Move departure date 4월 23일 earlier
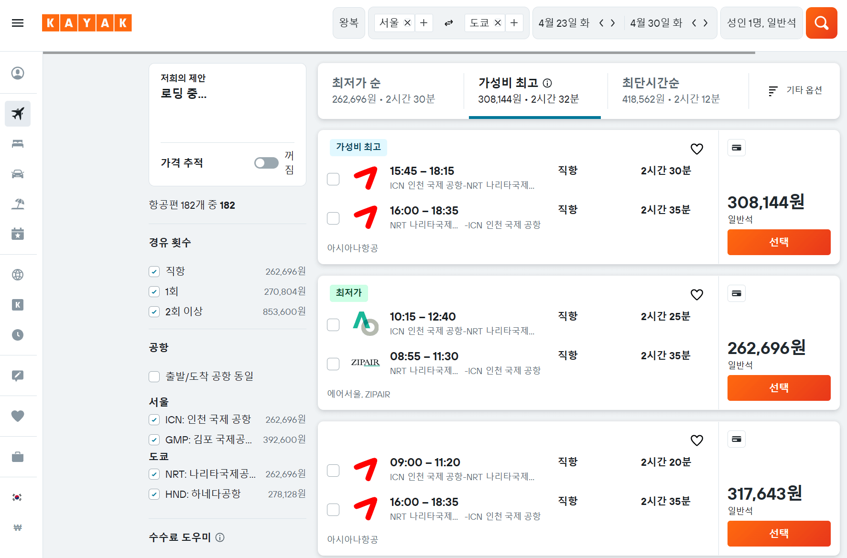 601,23
